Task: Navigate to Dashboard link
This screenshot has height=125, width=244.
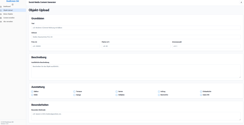Action: click(7, 6)
